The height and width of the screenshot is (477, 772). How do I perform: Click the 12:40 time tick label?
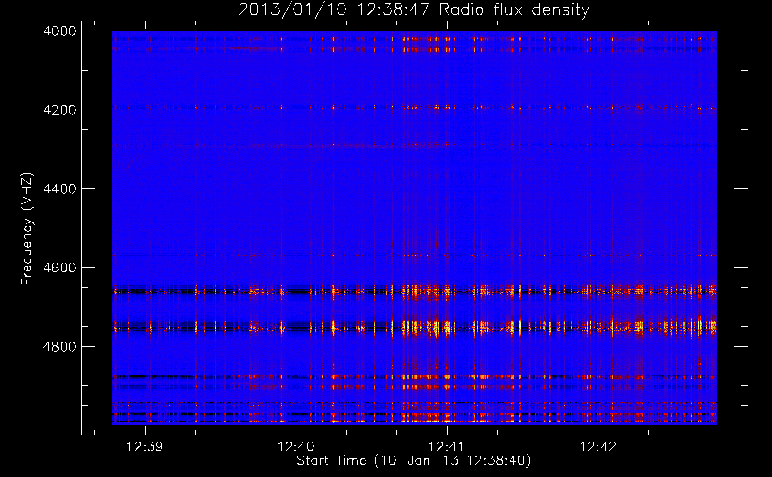pos(296,446)
